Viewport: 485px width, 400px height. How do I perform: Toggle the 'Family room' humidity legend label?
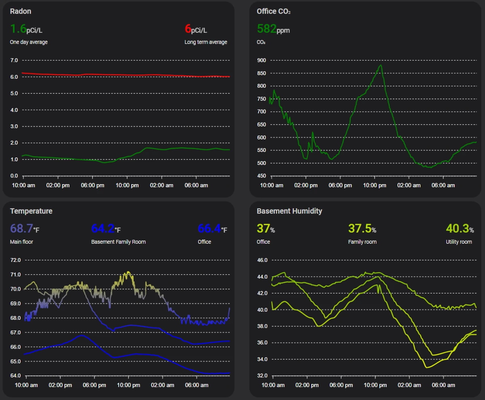coord(363,241)
